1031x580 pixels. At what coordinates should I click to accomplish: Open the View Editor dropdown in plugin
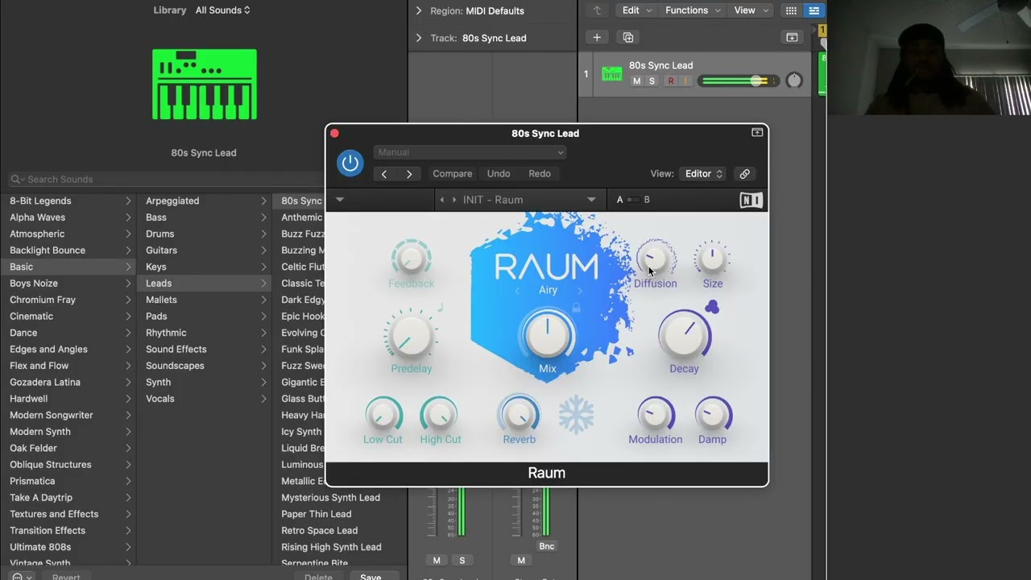[x=703, y=174]
